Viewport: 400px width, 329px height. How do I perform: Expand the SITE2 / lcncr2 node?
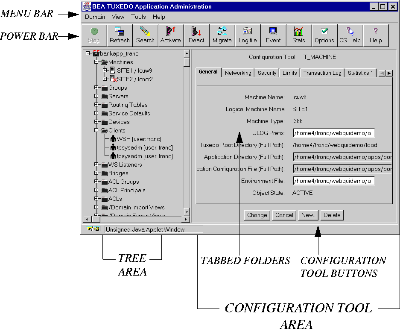[105, 79]
